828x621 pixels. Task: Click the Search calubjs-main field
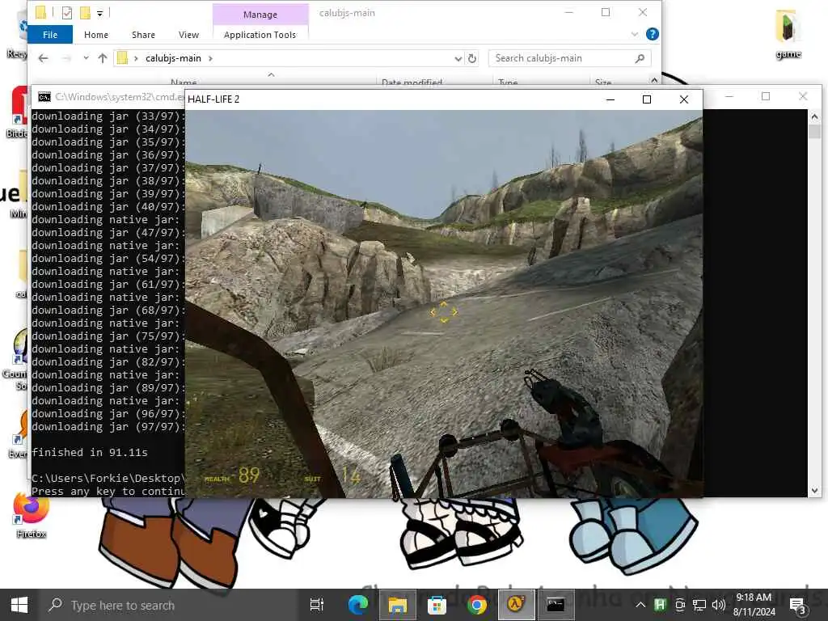pos(569,58)
